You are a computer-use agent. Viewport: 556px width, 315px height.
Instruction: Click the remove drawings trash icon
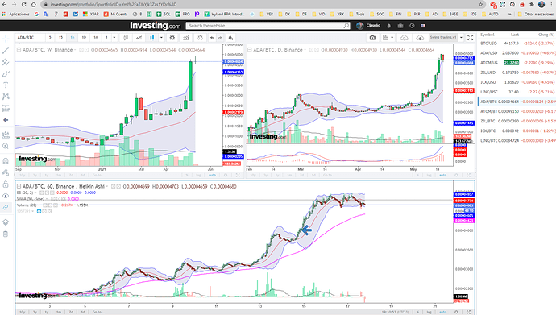click(x=6, y=234)
